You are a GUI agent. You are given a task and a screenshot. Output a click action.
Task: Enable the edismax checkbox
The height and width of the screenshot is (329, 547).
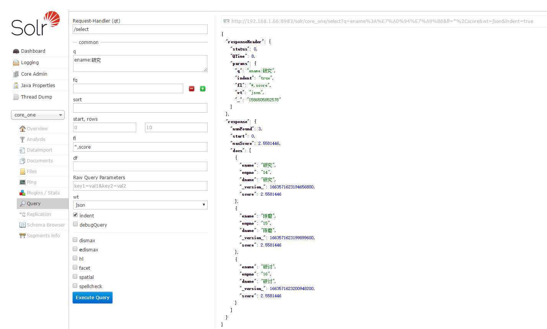click(75, 249)
